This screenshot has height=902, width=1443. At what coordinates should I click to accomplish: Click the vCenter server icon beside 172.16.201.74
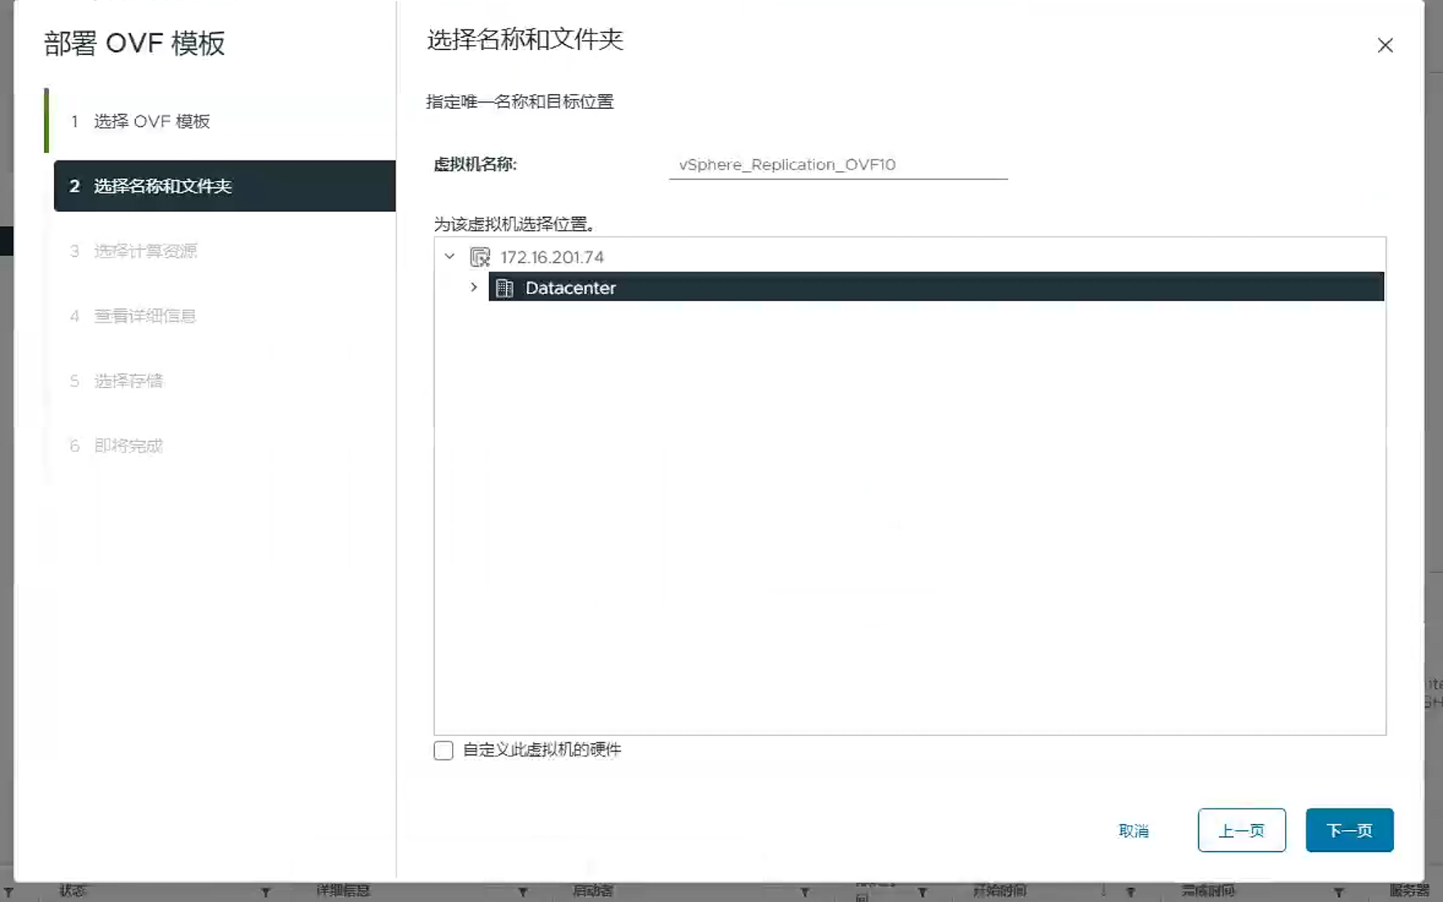pos(480,257)
